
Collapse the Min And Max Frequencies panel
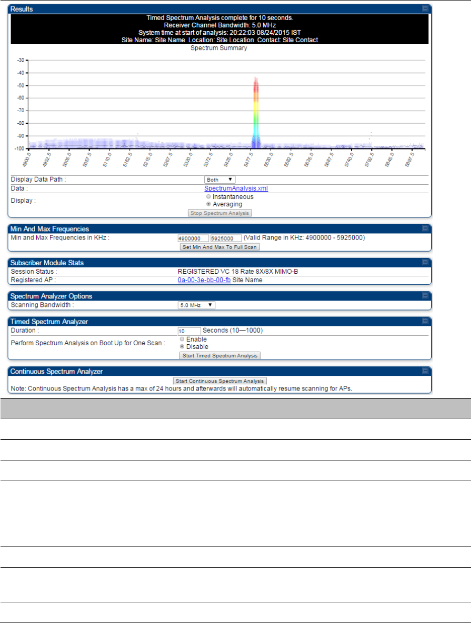pos(425,228)
